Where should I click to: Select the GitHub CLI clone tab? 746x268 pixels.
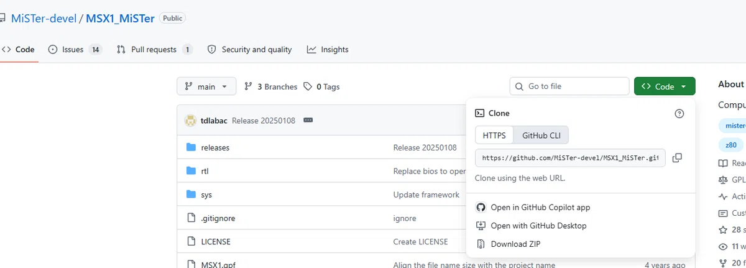point(541,135)
